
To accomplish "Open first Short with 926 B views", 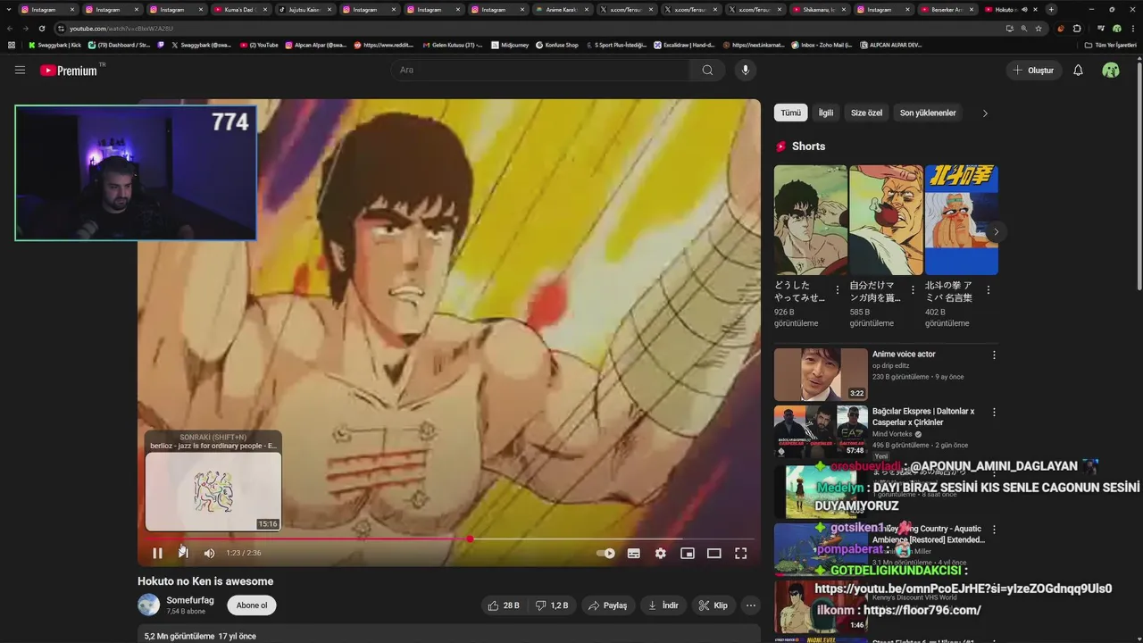I will tap(810, 220).
